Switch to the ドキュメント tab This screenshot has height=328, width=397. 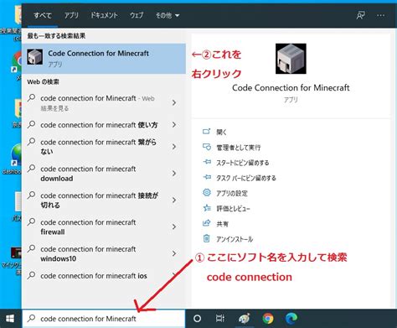tap(104, 15)
